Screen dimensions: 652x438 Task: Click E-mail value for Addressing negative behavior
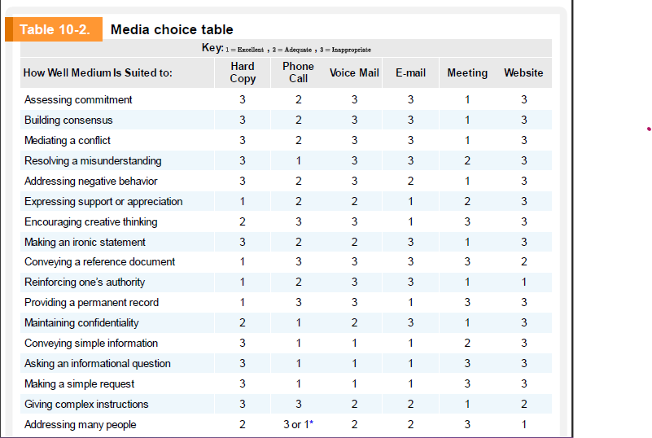coord(410,182)
